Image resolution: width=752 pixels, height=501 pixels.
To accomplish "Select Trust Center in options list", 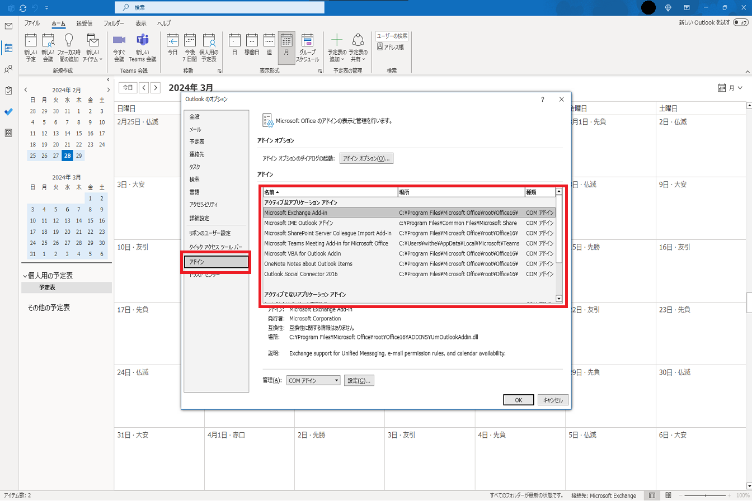I will pos(204,275).
